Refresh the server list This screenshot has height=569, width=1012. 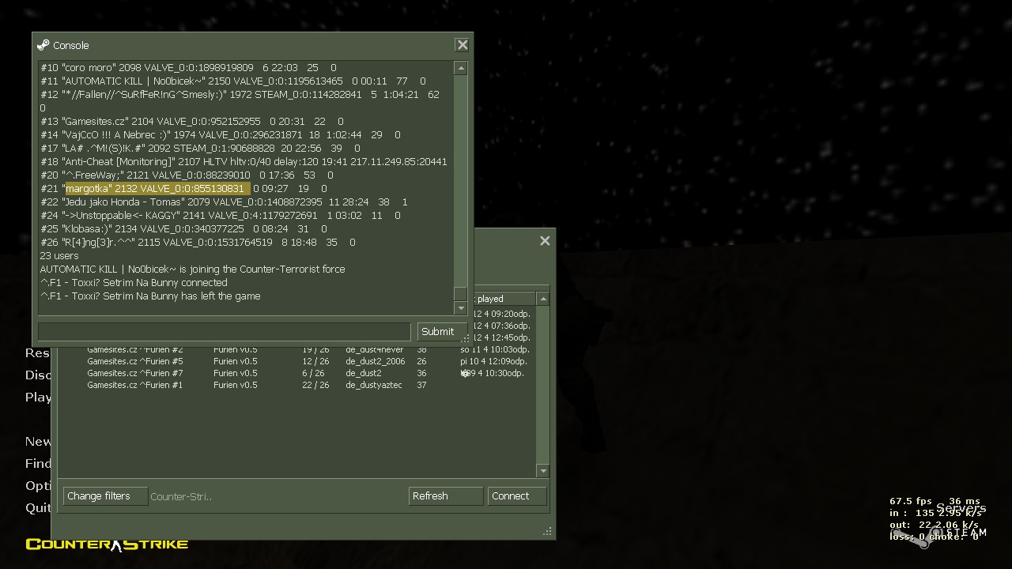click(x=445, y=496)
